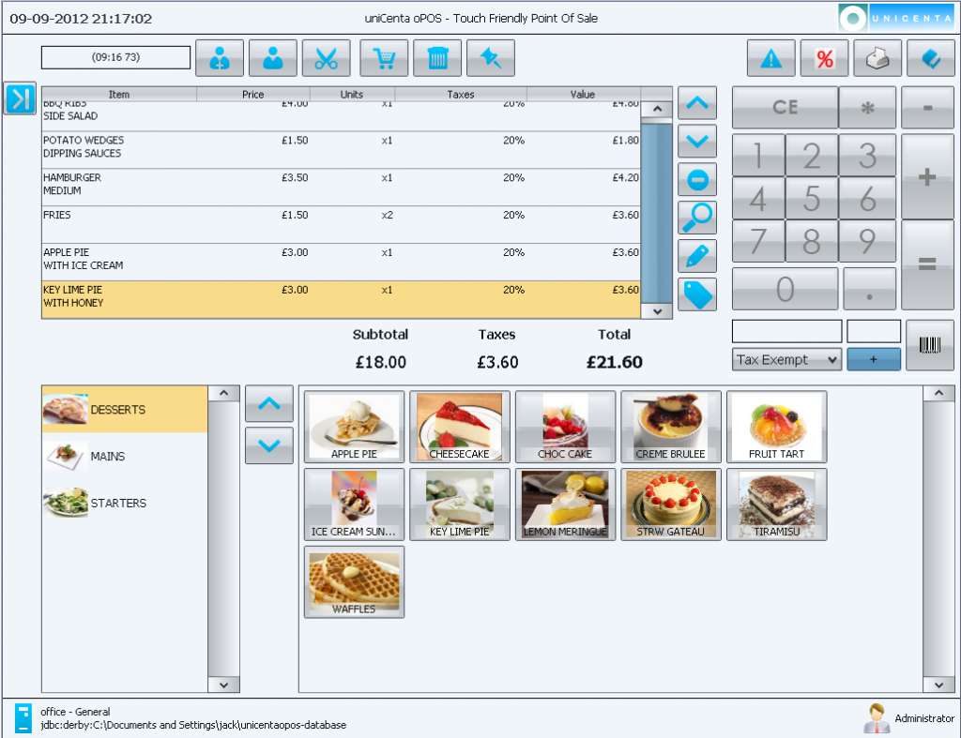Move up in the ticket lines list
Screen dimensions: 961x738
[x=696, y=103]
